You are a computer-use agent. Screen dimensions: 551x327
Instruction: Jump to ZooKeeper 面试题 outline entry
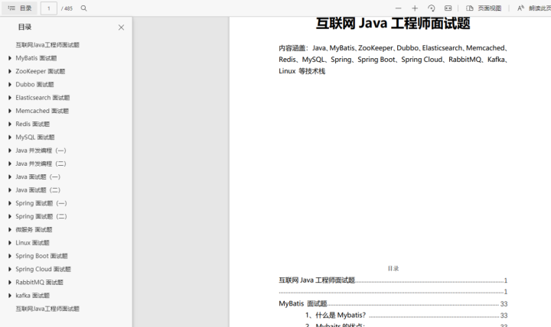coord(41,71)
